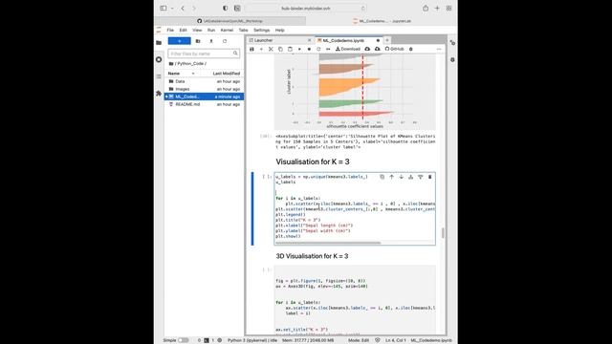Open the Edit menu
The width and height of the screenshot is (612, 344).
[183, 30]
